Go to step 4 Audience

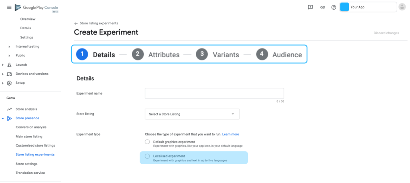pyautogui.click(x=279, y=54)
